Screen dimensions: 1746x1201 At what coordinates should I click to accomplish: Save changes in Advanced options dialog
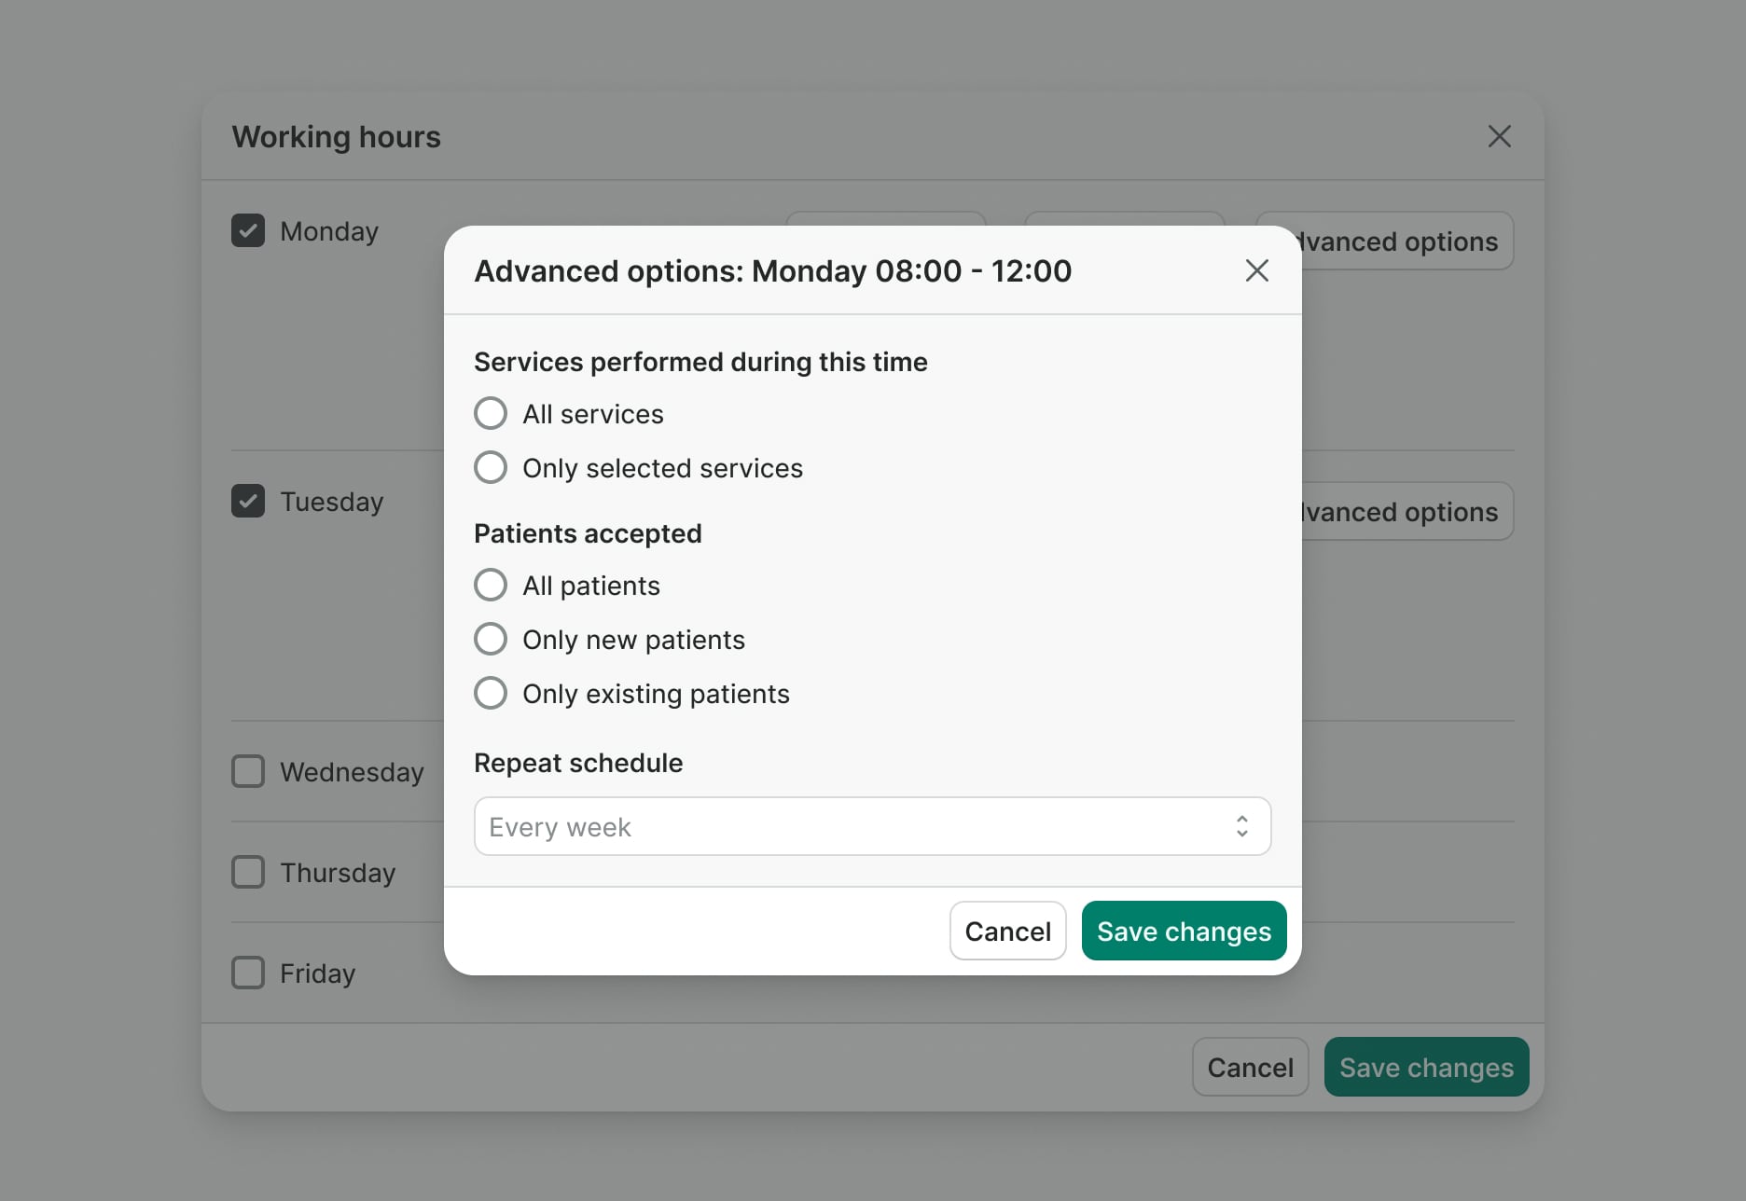[1184, 931]
